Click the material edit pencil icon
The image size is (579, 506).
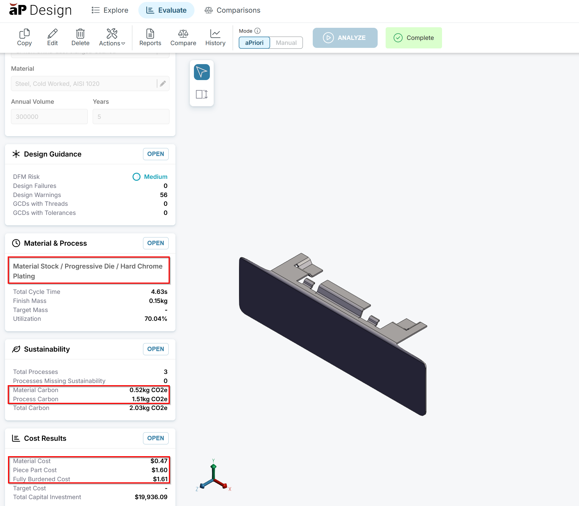click(x=163, y=84)
